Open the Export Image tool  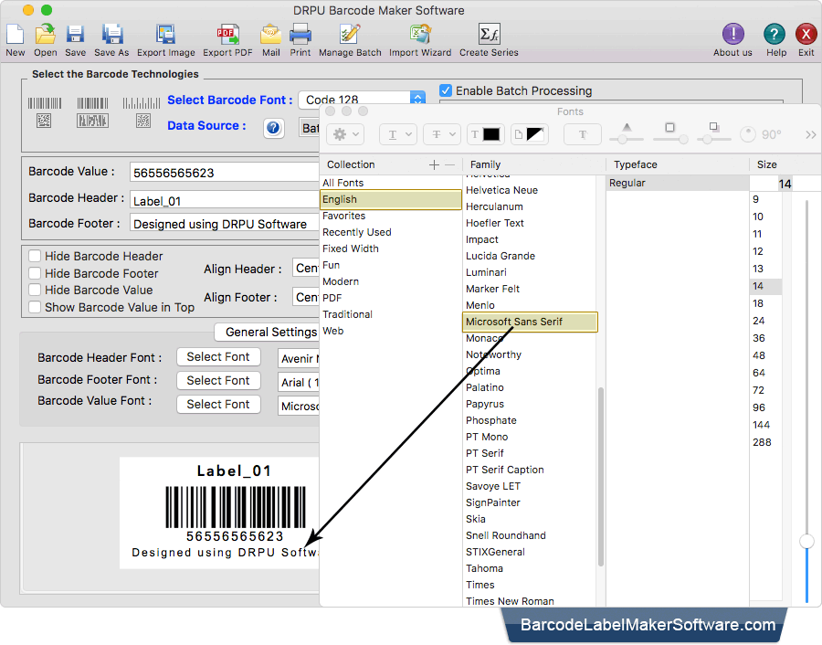(165, 35)
